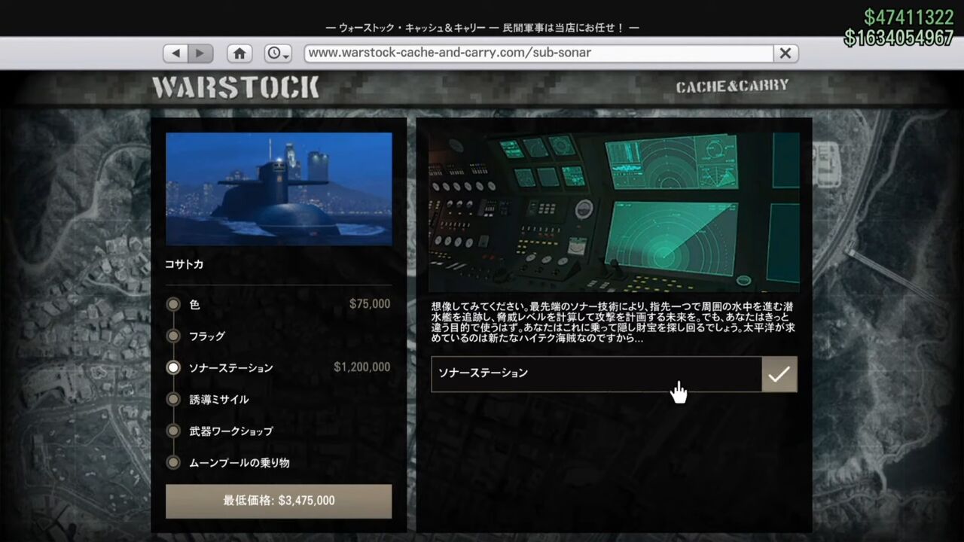Open the 誘導ミサイル customization category
964x542 pixels.
pos(218,400)
